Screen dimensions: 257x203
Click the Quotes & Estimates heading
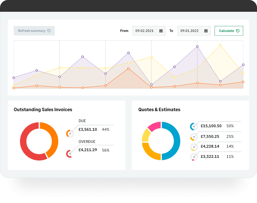pyautogui.click(x=159, y=110)
